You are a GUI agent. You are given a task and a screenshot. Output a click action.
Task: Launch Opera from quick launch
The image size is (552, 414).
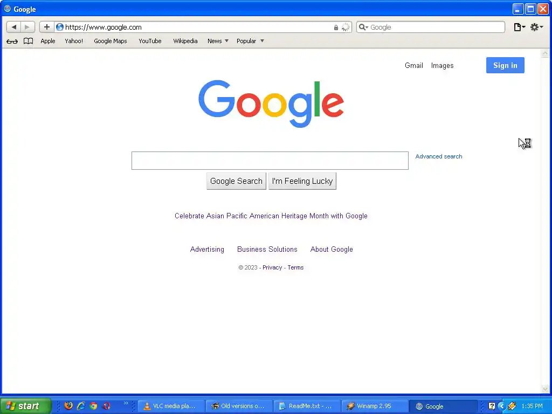[106, 406]
